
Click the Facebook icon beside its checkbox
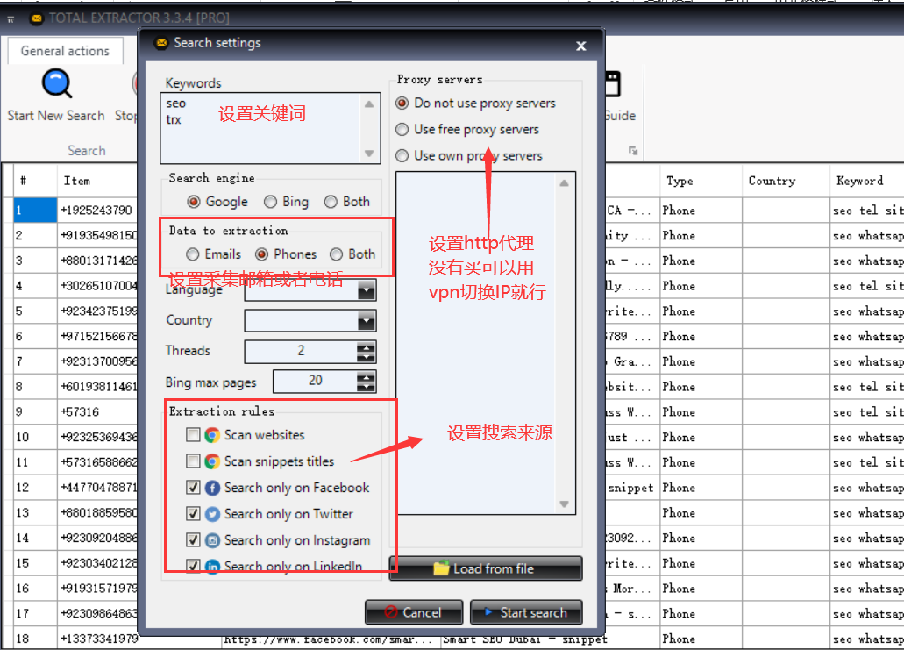[210, 488]
